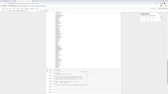Interrupt the kernel with stop icon
Screen dimensions: 168x94
click(22, 11)
